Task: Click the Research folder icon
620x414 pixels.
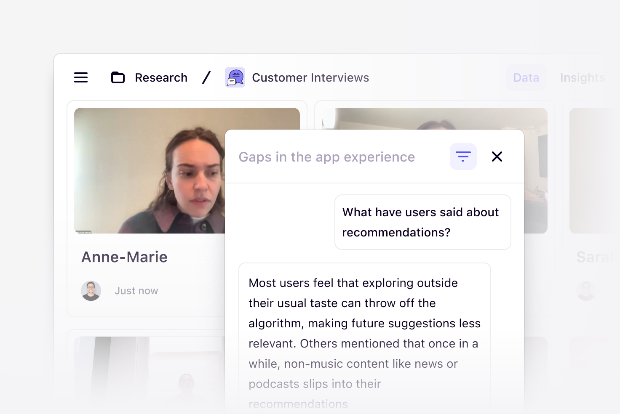Action: point(118,77)
